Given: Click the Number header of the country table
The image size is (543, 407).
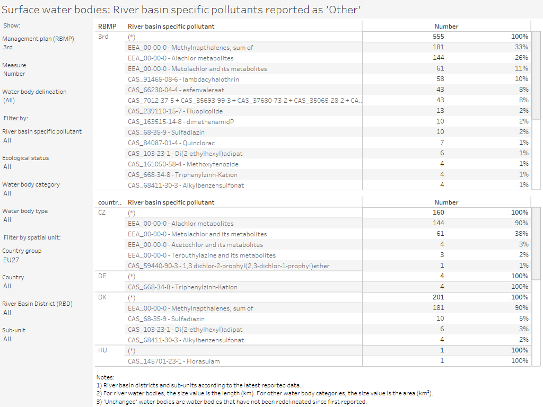Looking at the screenshot, I should point(446,202).
